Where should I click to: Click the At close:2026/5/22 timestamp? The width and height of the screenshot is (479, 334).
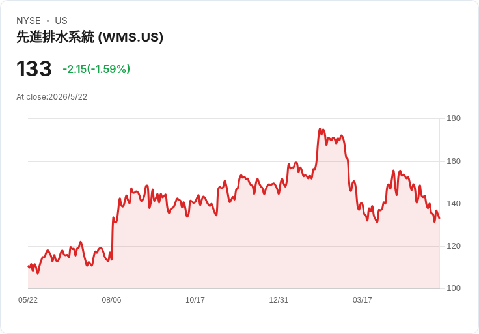51,97
